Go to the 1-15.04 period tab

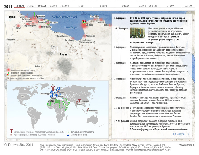point(53,6)
